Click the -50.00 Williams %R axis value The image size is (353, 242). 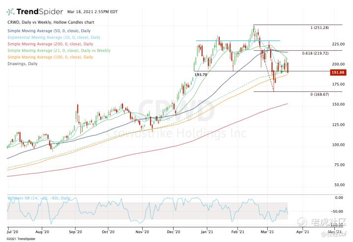coord(337,212)
